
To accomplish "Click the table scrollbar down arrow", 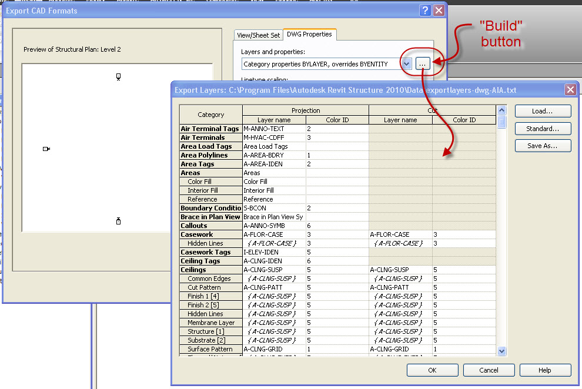I will [502, 351].
